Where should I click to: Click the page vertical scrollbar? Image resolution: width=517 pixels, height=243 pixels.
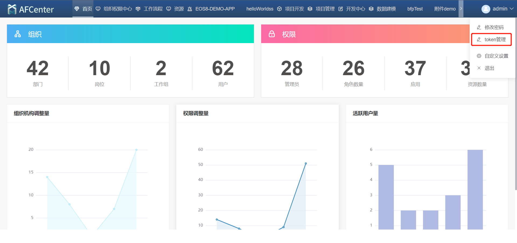coord(516,108)
